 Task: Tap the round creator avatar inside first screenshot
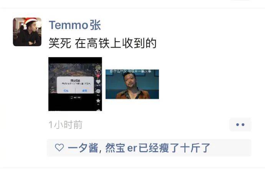98,72
